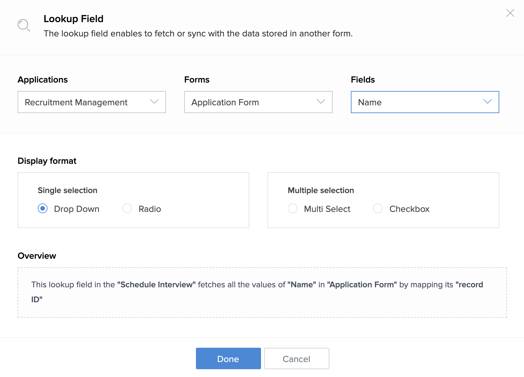Image resolution: width=524 pixels, height=377 pixels.
Task: Select the Drop Down radio option
Action: [x=43, y=208]
